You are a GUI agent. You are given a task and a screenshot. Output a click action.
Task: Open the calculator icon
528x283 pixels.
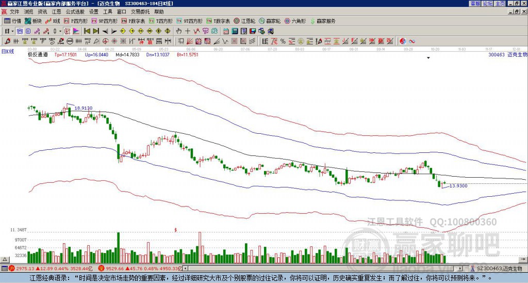[235, 32]
